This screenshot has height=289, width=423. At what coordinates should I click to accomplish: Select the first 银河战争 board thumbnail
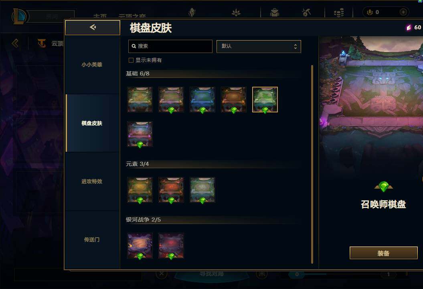[x=140, y=246]
